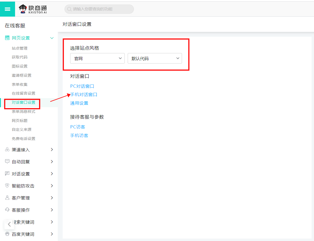Click the function search input field

tap(99, 9)
